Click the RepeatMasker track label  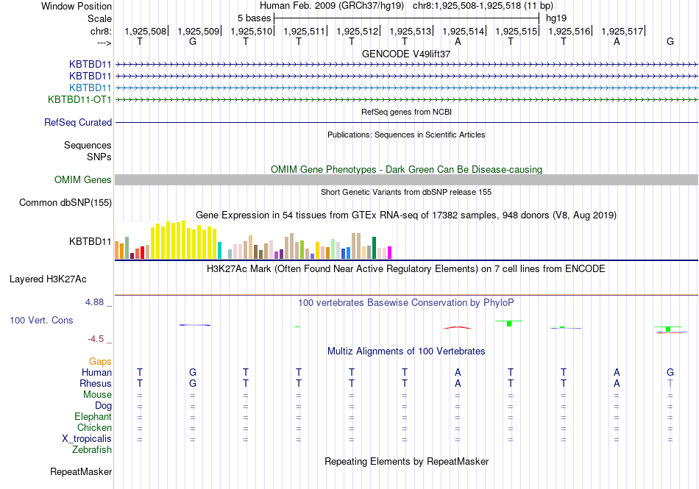(81, 471)
